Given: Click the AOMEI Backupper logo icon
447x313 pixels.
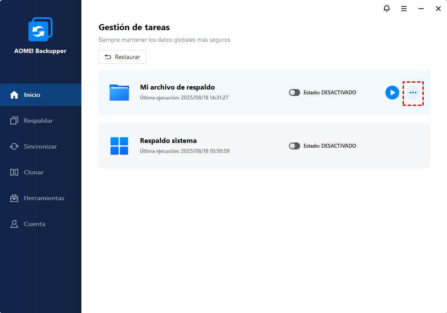Looking at the screenshot, I should 40,29.
